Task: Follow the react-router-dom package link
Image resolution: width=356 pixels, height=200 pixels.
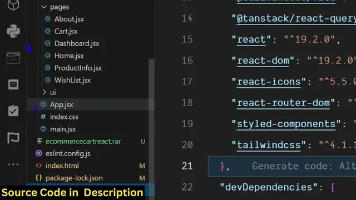Action: pyautogui.click(x=283, y=103)
